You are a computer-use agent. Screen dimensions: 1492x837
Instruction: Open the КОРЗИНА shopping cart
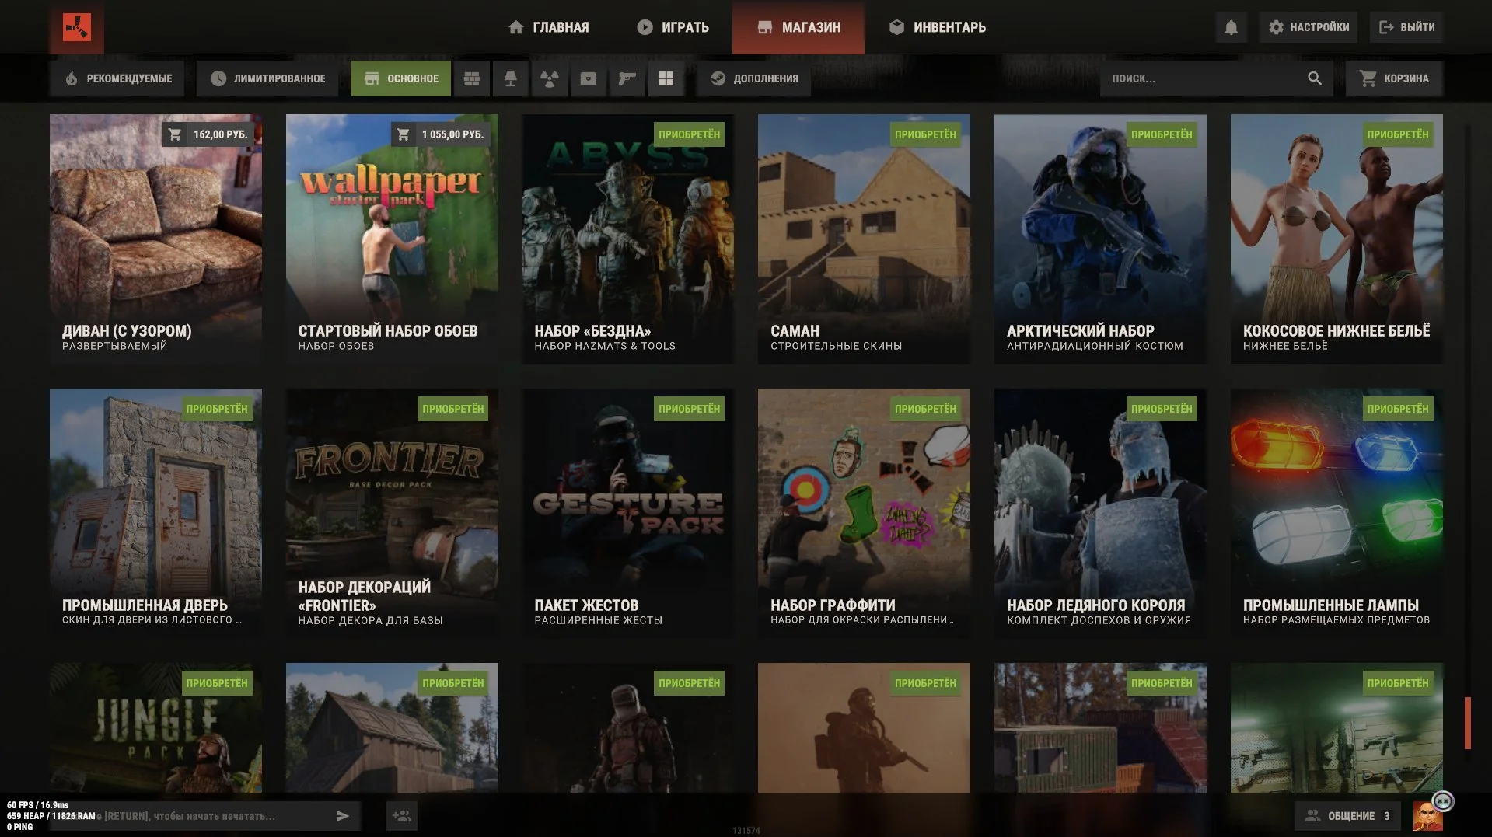(1395, 78)
